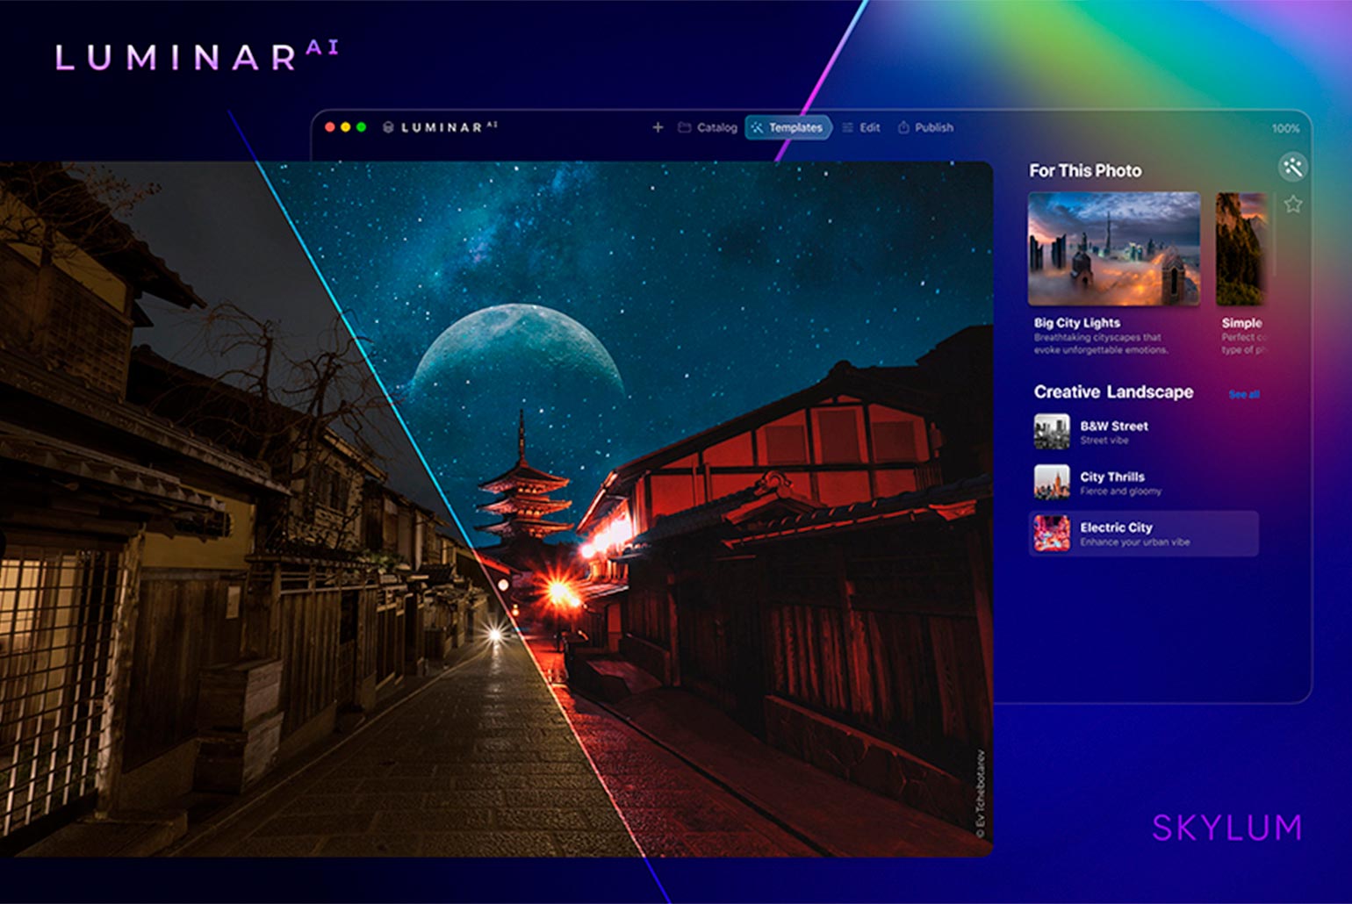Click the City Thrills thumbnail icon
Image resolution: width=1352 pixels, height=904 pixels.
tap(1052, 482)
